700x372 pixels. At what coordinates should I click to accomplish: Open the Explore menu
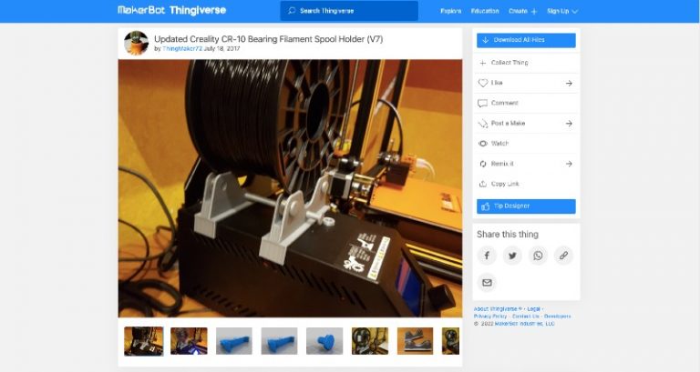click(450, 11)
